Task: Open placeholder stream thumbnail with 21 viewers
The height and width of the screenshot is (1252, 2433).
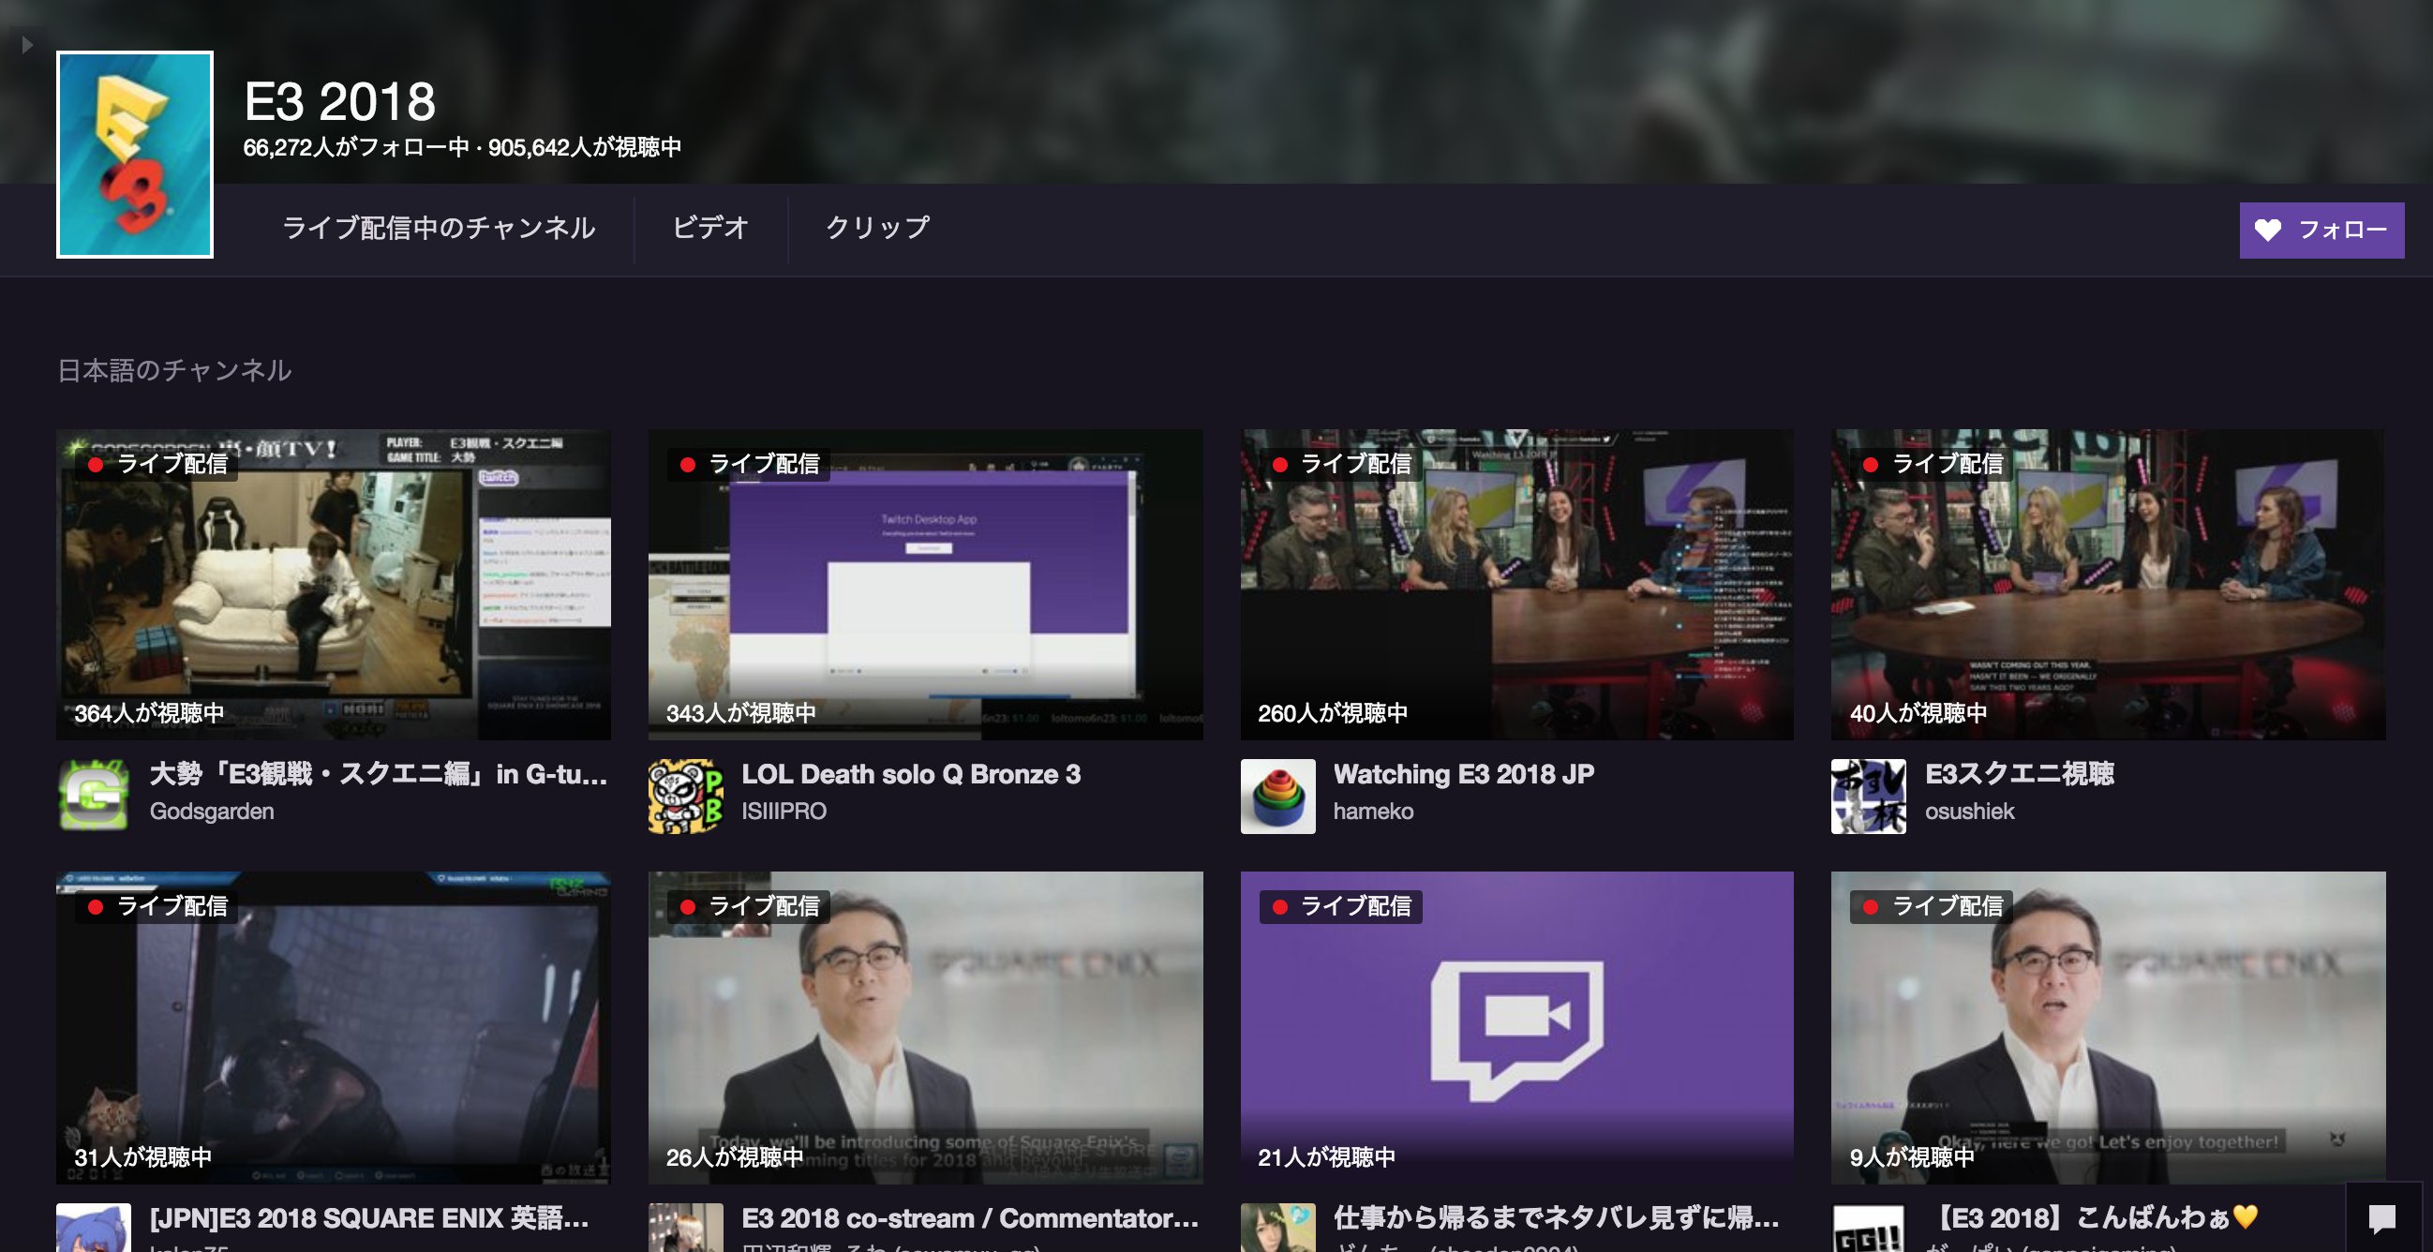Action: pos(1516,1027)
